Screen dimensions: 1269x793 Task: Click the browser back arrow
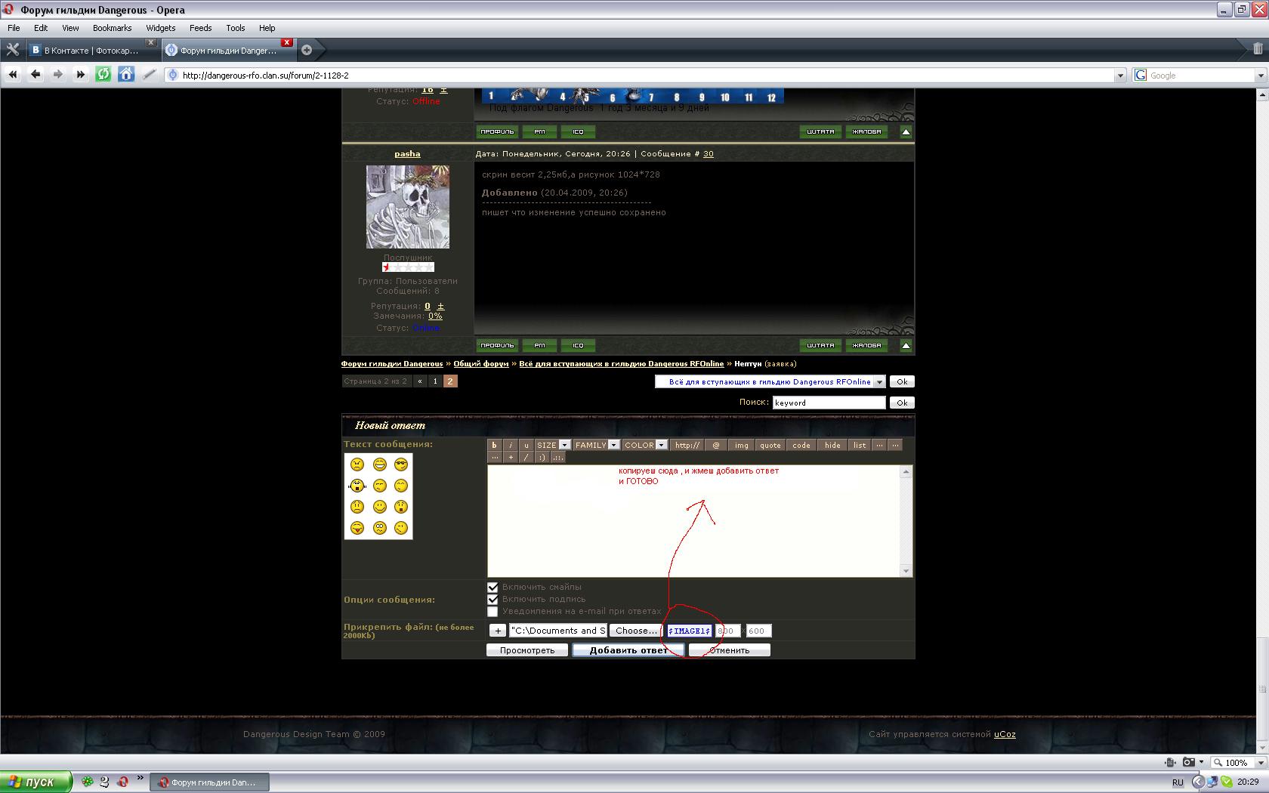[36, 74]
